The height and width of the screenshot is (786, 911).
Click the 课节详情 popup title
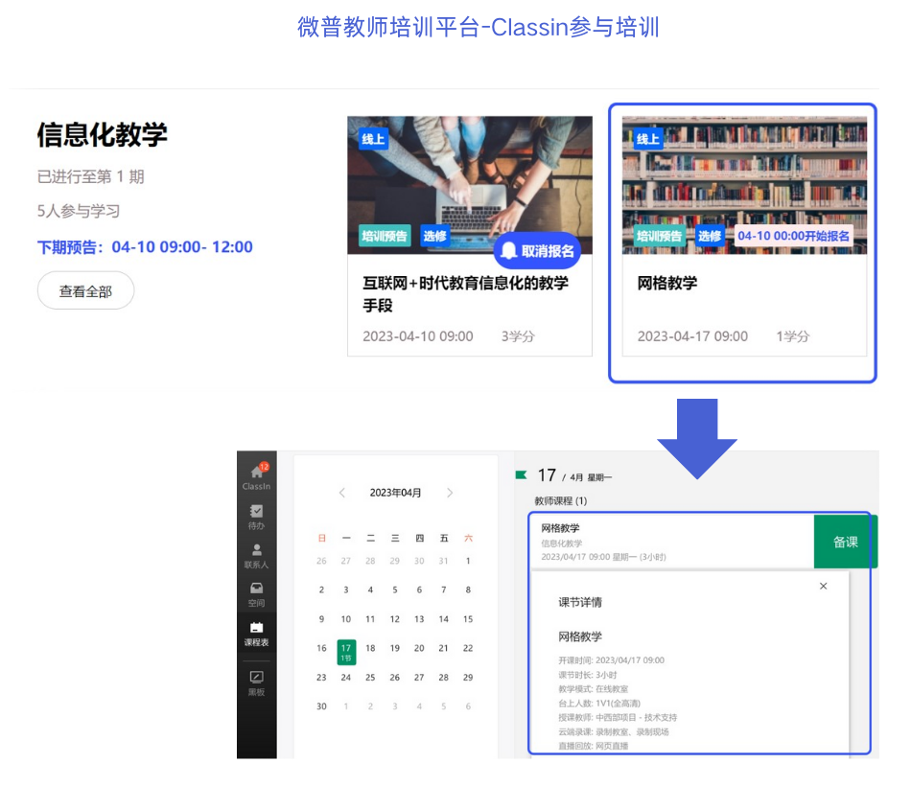tap(580, 602)
